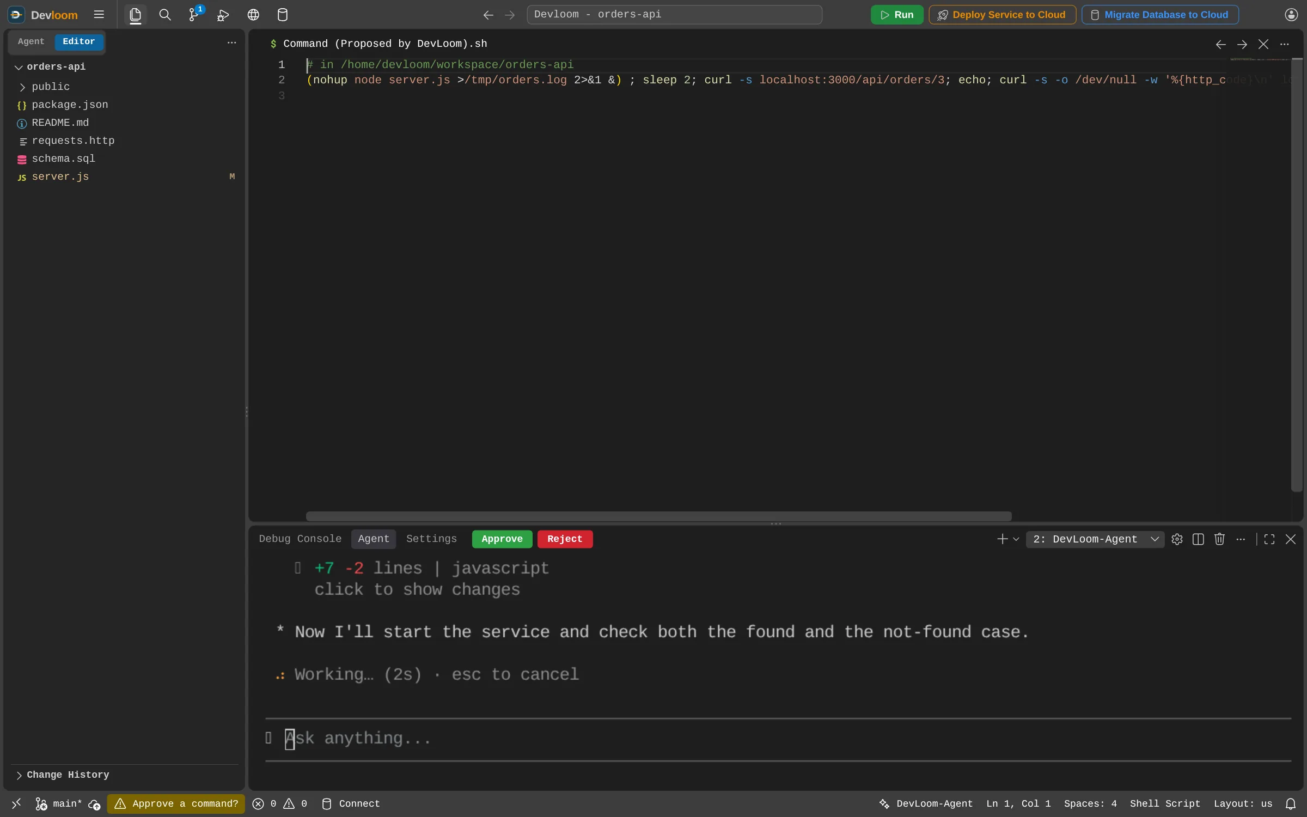Screen dimensions: 1307x817
Task: Maximize the bottom panel
Action: point(1269,539)
